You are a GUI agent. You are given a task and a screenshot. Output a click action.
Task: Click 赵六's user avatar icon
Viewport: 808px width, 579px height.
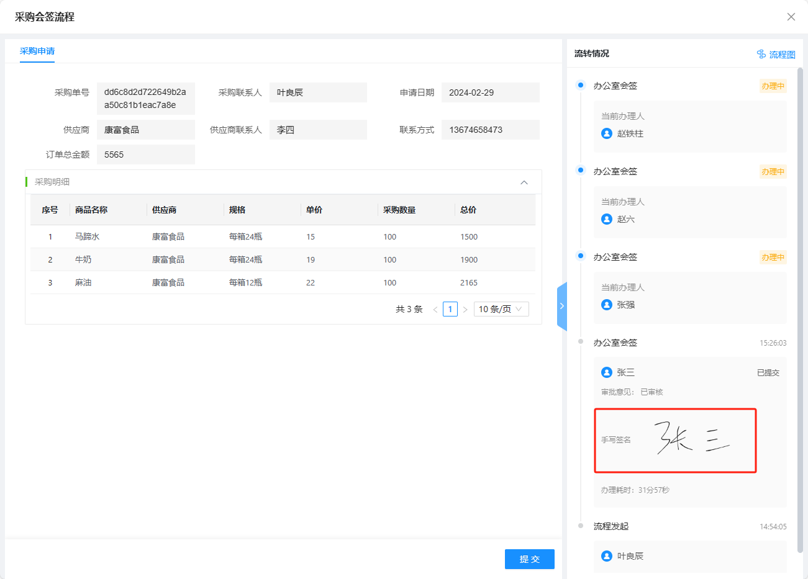(607, 219)
